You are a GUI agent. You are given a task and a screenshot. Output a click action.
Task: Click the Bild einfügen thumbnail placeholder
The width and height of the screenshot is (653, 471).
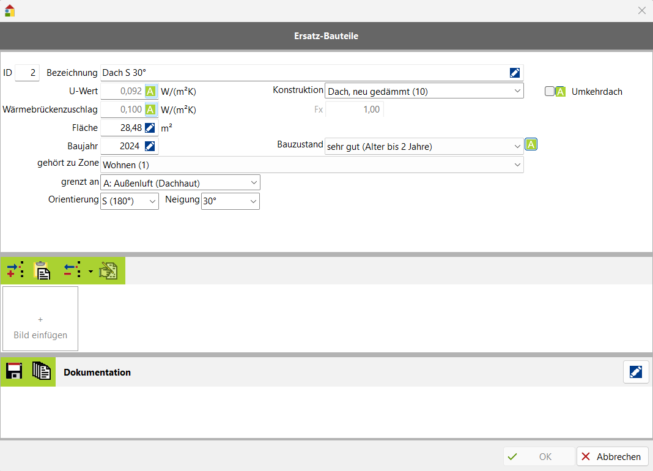coord(40,319)
